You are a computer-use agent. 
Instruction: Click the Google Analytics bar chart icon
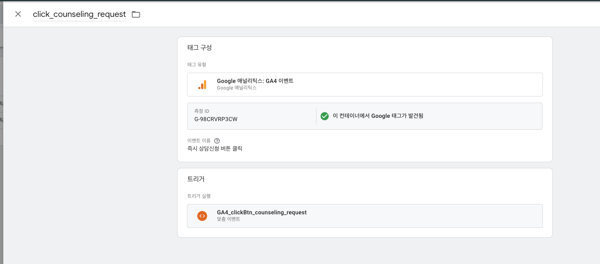coord(202,85)
